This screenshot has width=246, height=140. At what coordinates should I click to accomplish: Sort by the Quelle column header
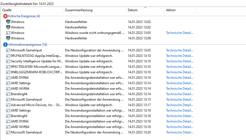tap(7, 10)
